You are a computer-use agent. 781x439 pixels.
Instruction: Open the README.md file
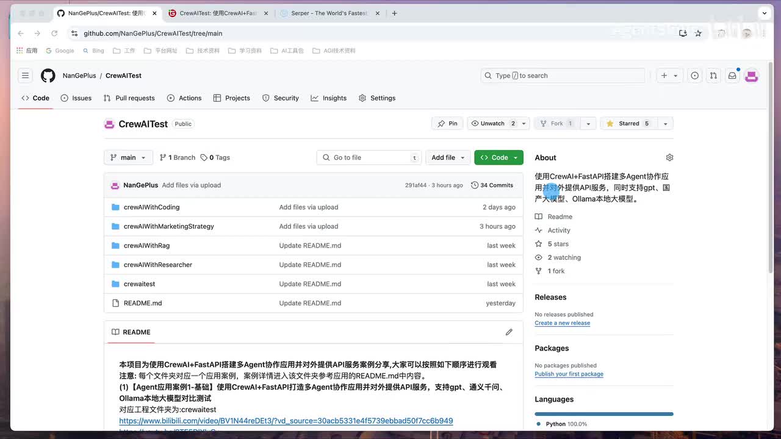[143, 303]
